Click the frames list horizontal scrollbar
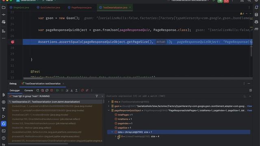 click(38, 144)
